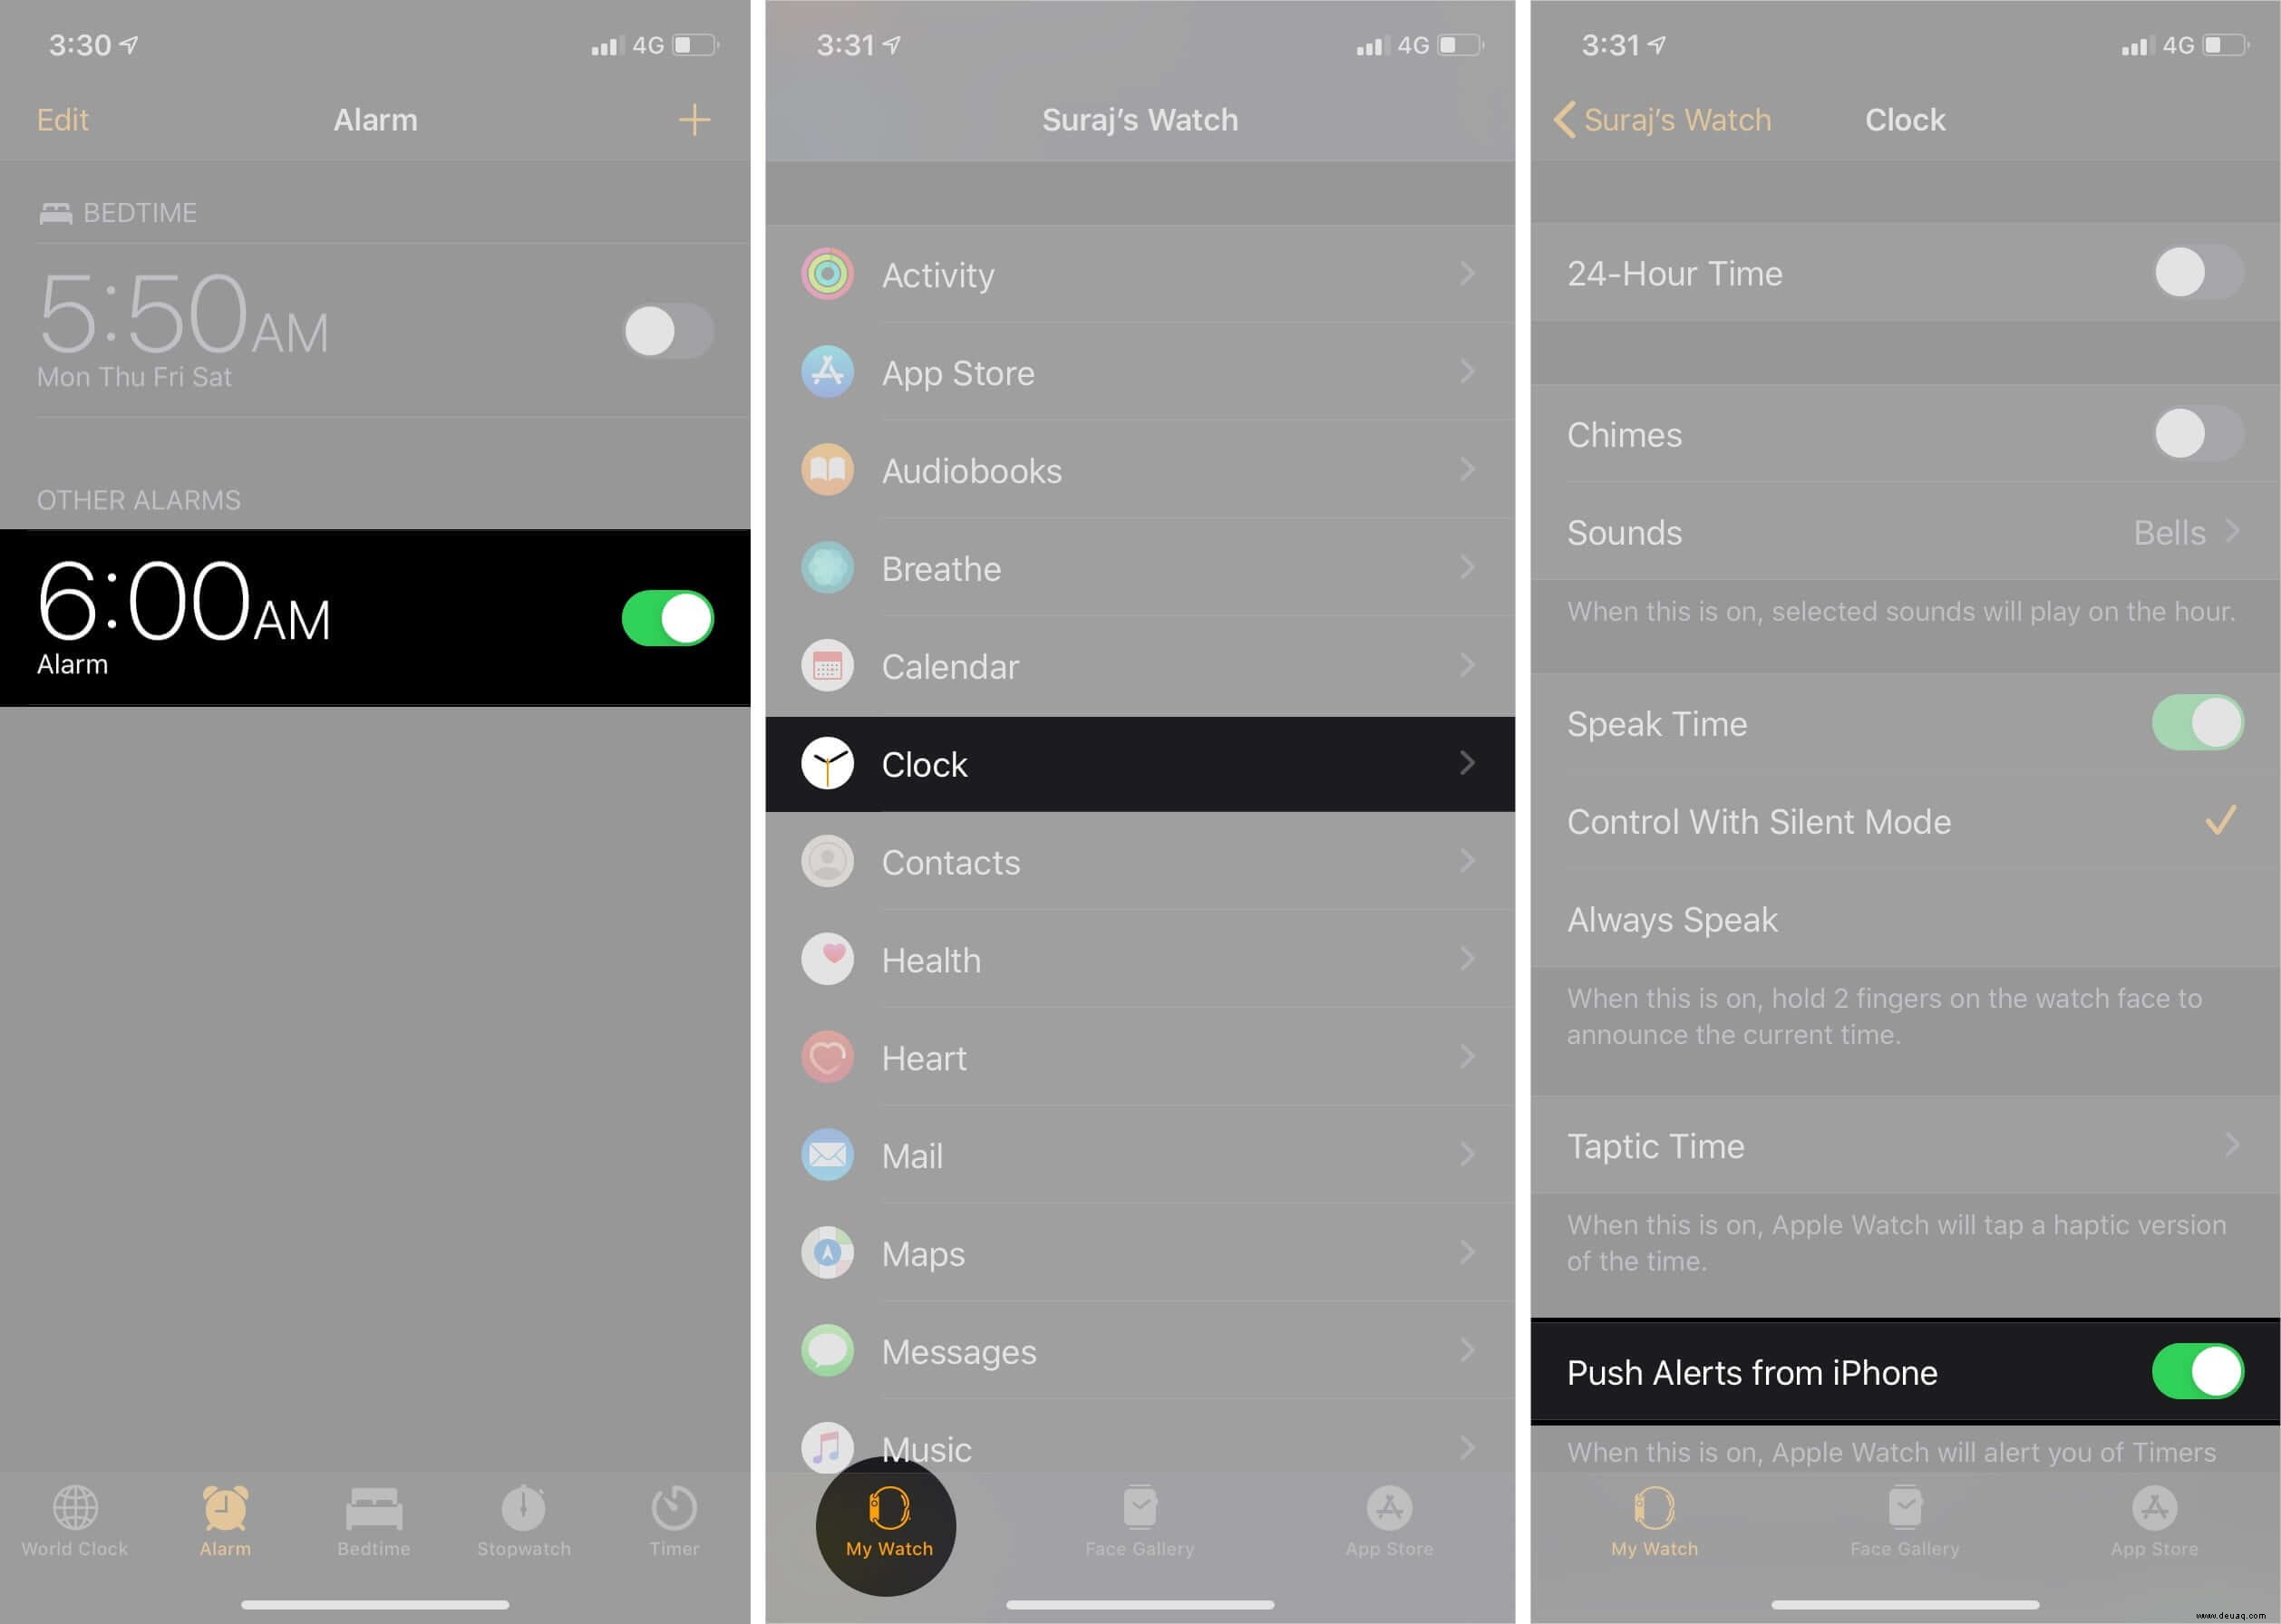Expand Contacts settings row

coord(1139,861)
